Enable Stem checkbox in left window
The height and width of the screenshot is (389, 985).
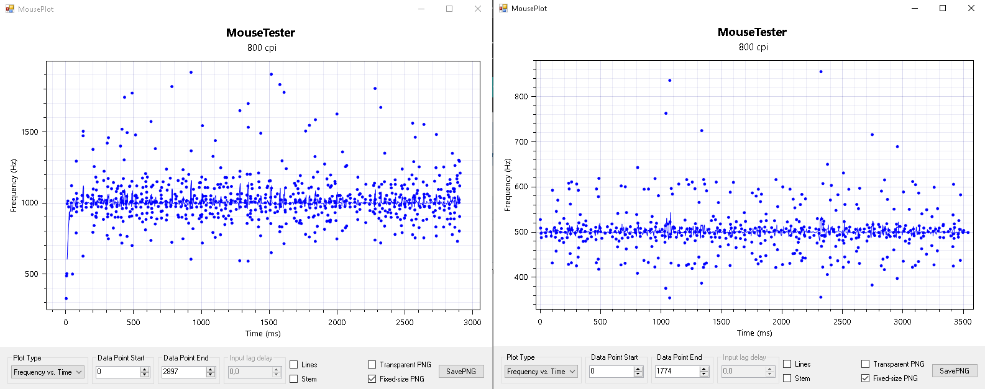pos(294,379)
